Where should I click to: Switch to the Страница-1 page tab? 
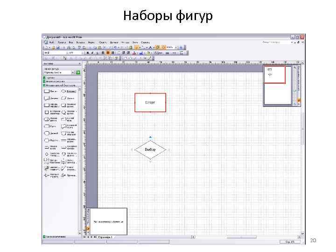coord(105,237)
